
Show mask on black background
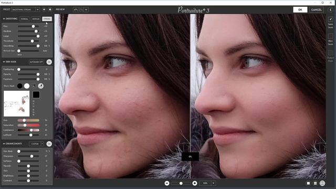(x=20, y=86)
